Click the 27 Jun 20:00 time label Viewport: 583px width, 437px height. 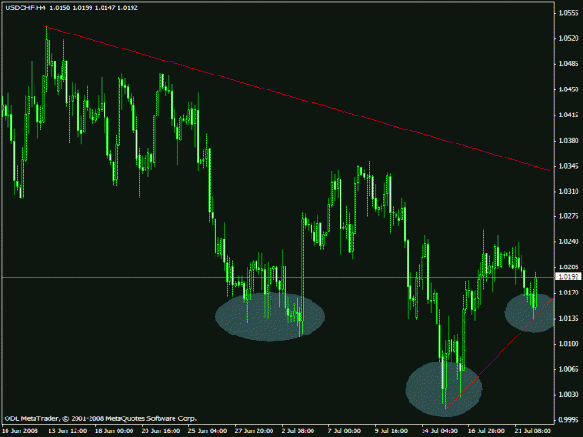coord(255,431)
